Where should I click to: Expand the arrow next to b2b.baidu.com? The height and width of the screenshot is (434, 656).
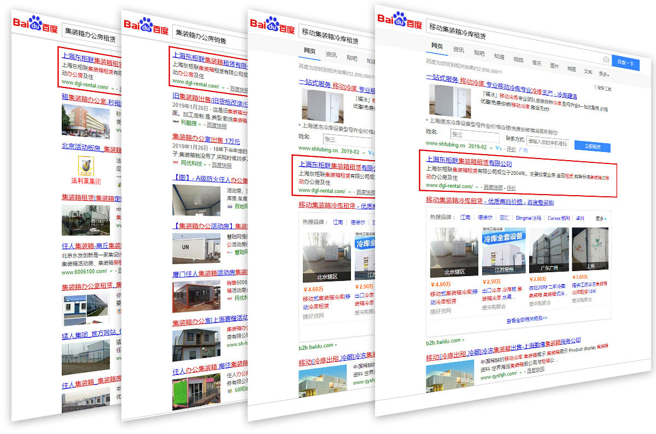click(x=464, y=341)
